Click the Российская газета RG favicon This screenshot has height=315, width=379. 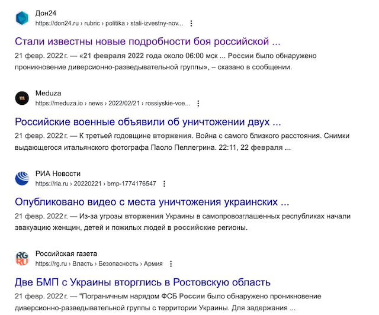(22, 258)
